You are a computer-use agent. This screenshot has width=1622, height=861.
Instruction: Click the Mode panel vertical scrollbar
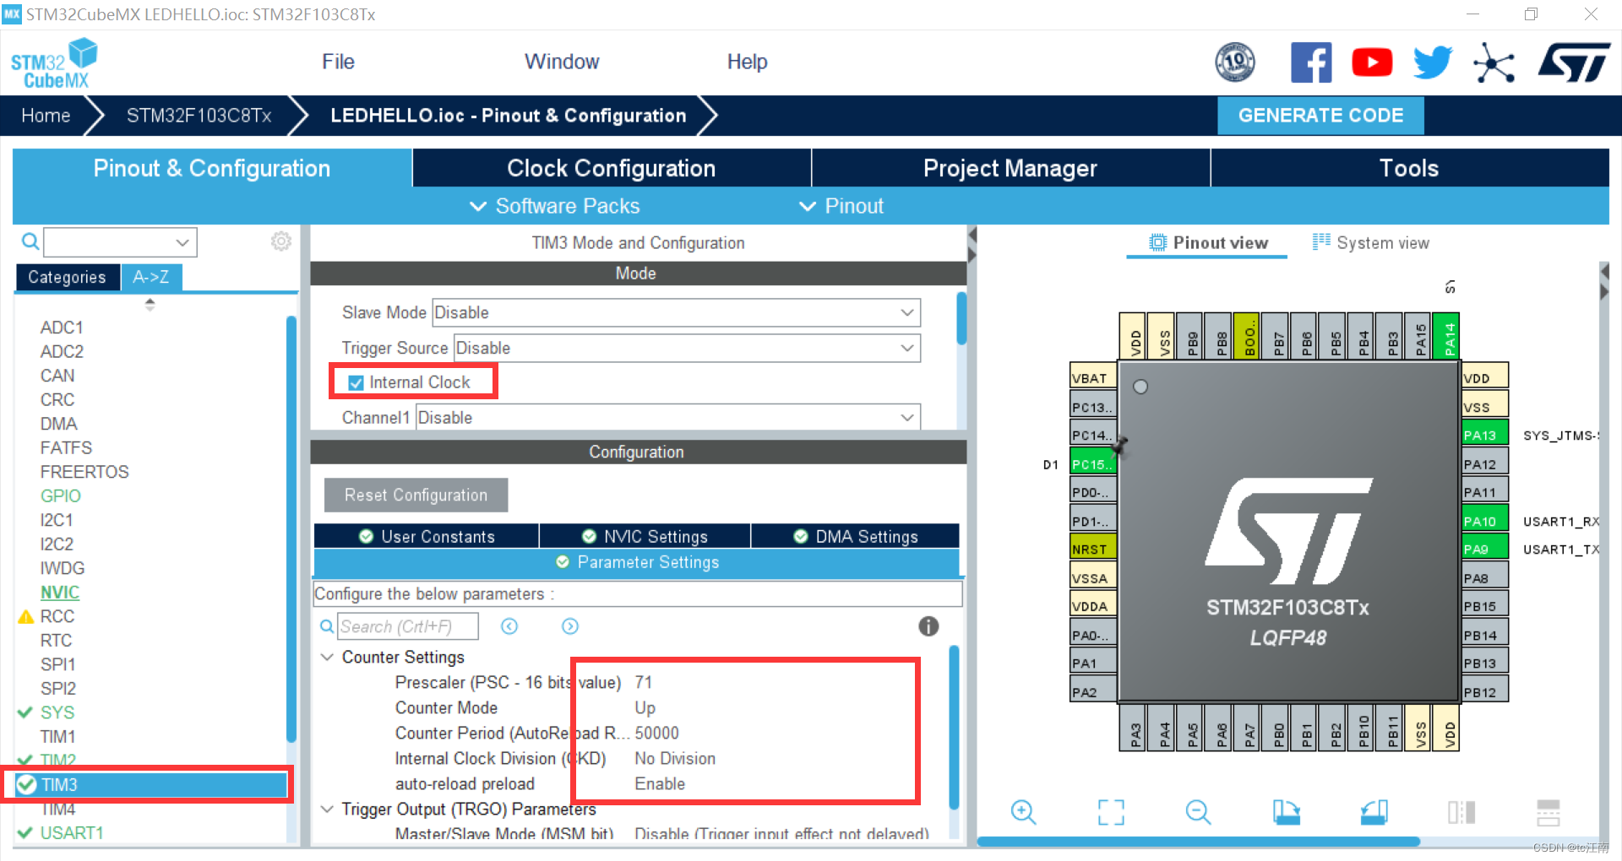click(961, 318)
